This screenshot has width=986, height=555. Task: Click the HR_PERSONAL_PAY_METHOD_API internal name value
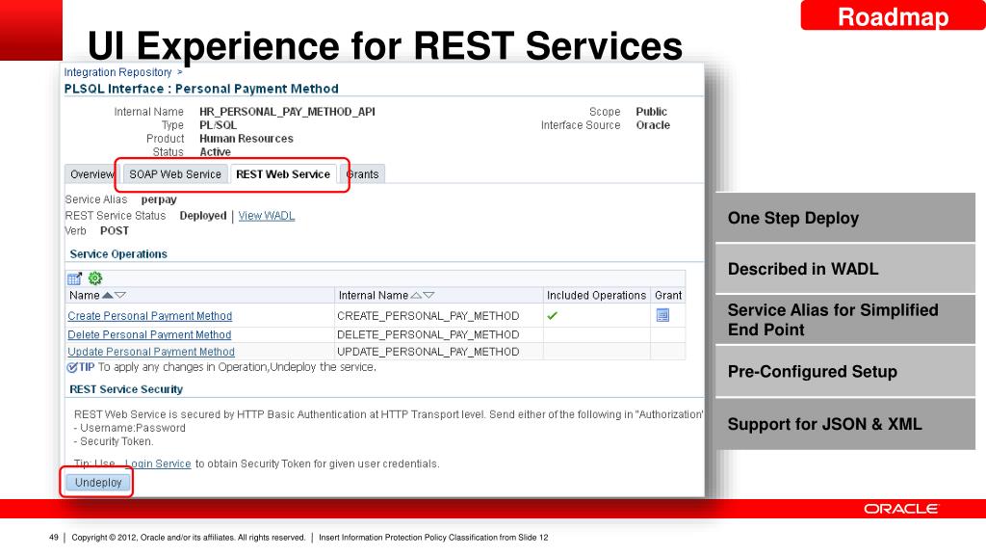tap(287, 112)
